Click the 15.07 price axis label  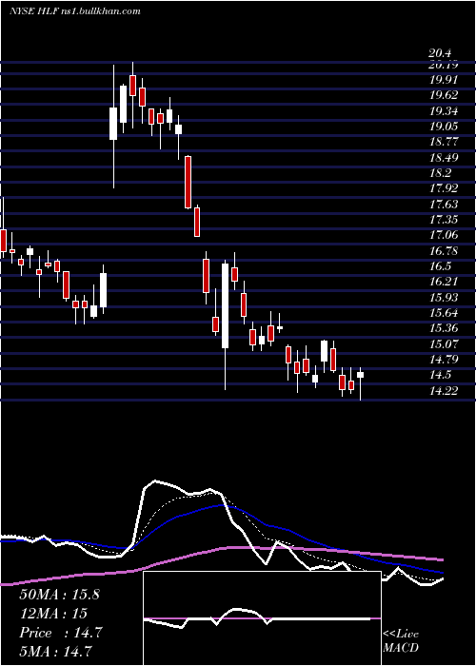(x=444, y=344)
